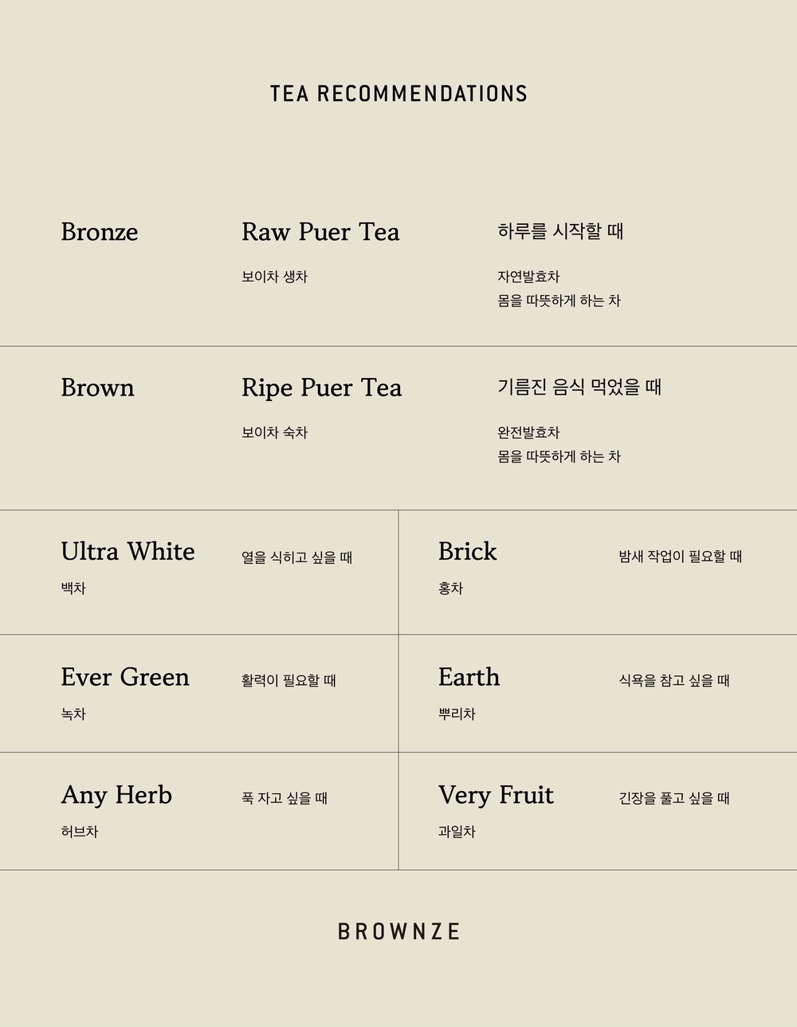Click the 보이차 생차 subtitle
Screen dimensions: 797x1027
pos(274,277)
